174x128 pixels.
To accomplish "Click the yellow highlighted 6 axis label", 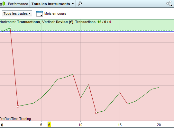I will point(49,125).
